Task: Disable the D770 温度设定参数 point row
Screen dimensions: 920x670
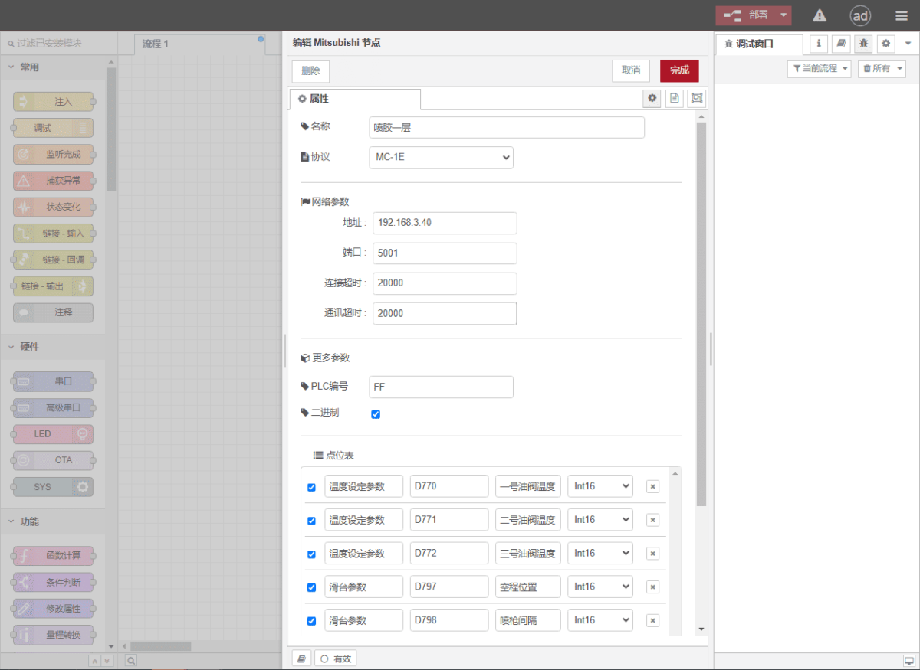Action: tap(311, 486)
